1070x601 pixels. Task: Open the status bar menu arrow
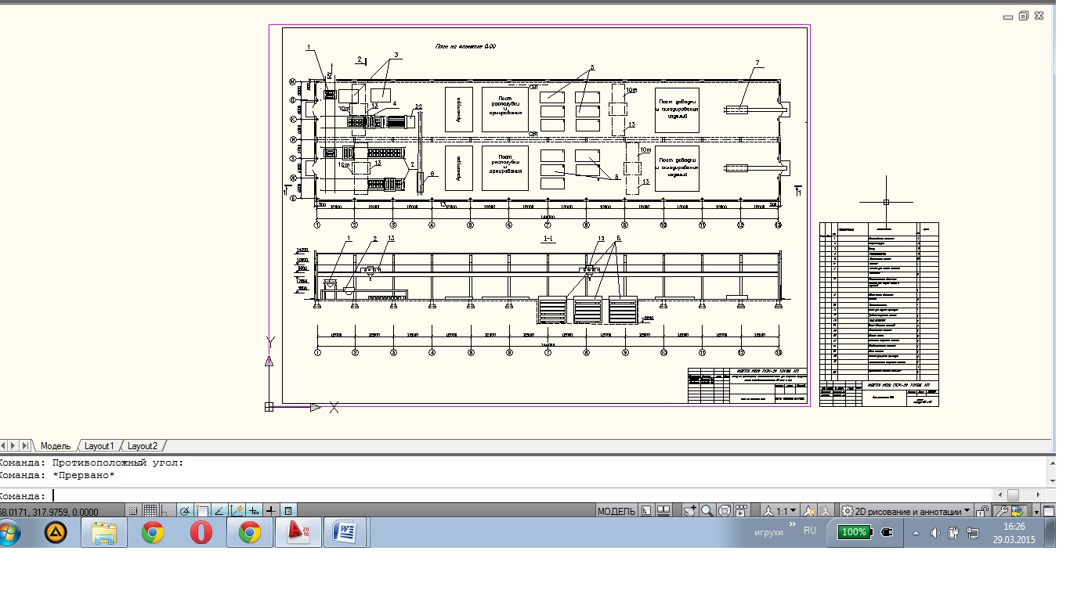1036,512
